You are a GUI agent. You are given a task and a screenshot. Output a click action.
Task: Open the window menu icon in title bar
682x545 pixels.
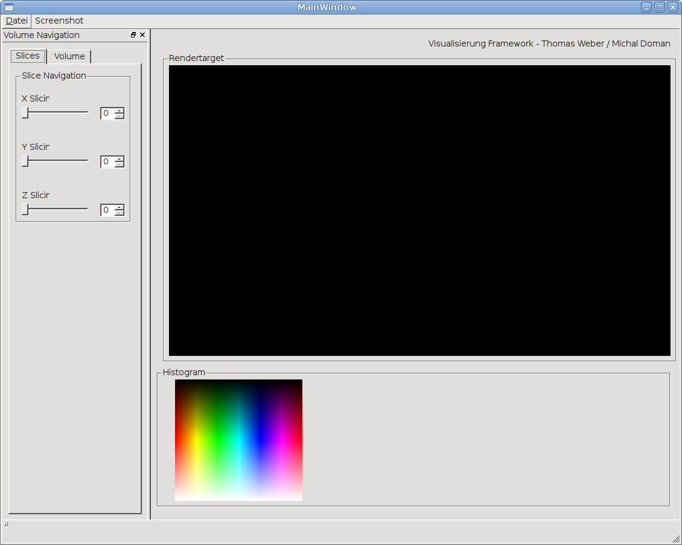click(x=8, y=7)
